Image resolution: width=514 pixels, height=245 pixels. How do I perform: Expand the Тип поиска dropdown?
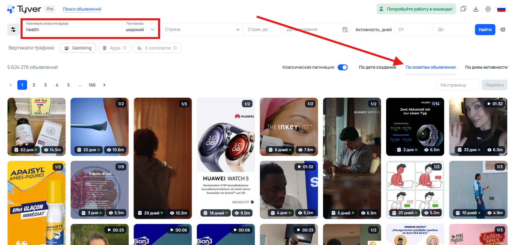(x=140, y=30)
